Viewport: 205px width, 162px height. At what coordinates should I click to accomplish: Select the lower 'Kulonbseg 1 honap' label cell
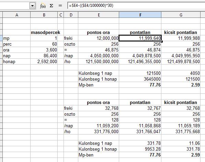click(99, 149)
